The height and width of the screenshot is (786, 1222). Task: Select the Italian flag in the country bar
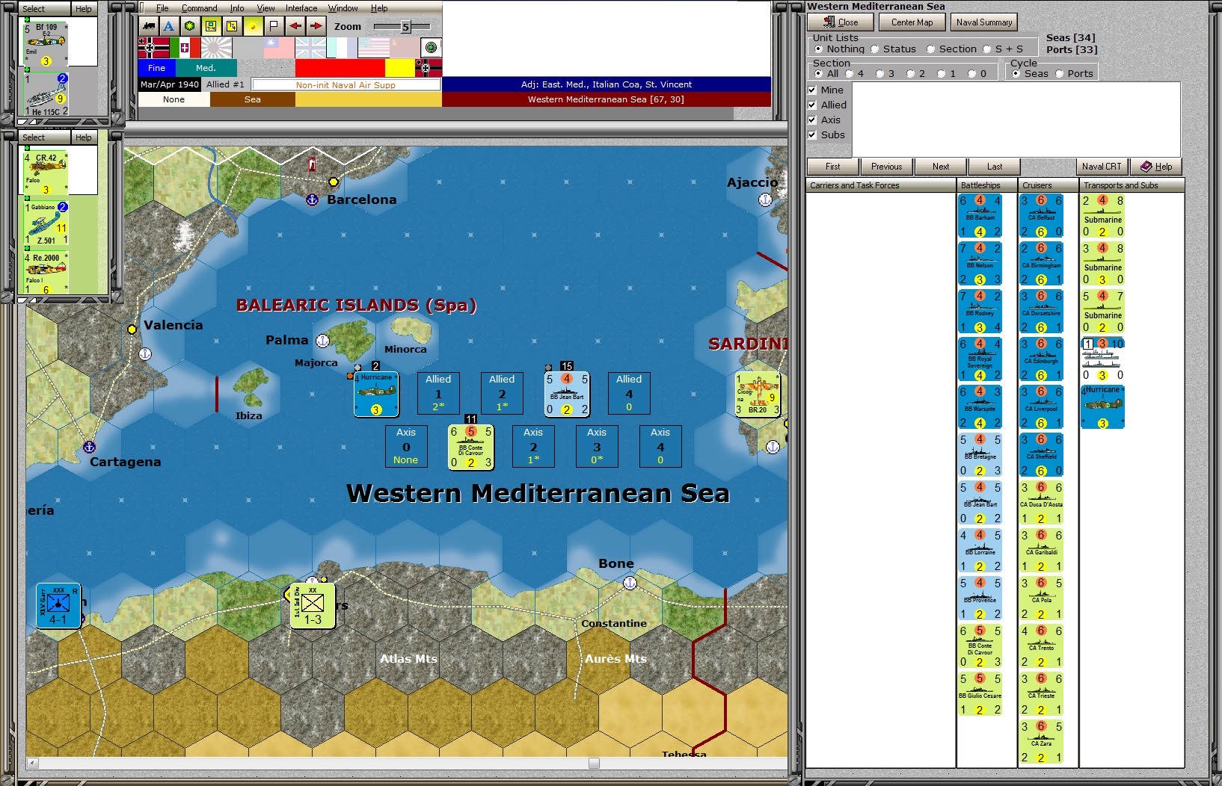[185, 48]
